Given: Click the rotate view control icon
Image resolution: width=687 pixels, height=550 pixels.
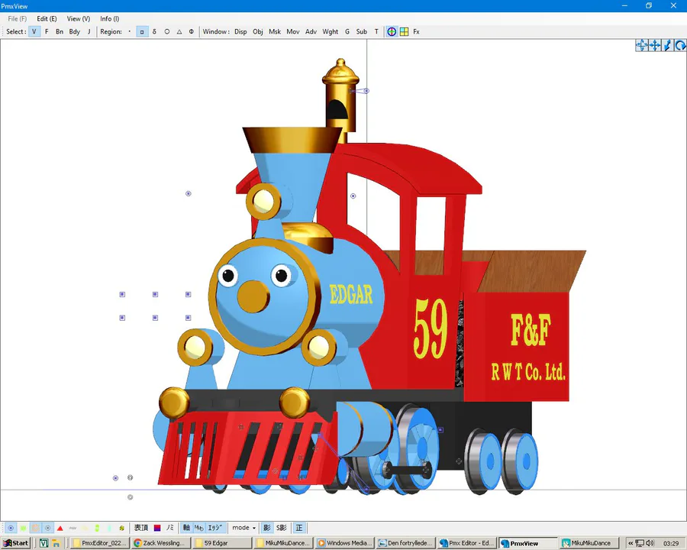Looking at the screenshot, I should (x=680, y=45).
